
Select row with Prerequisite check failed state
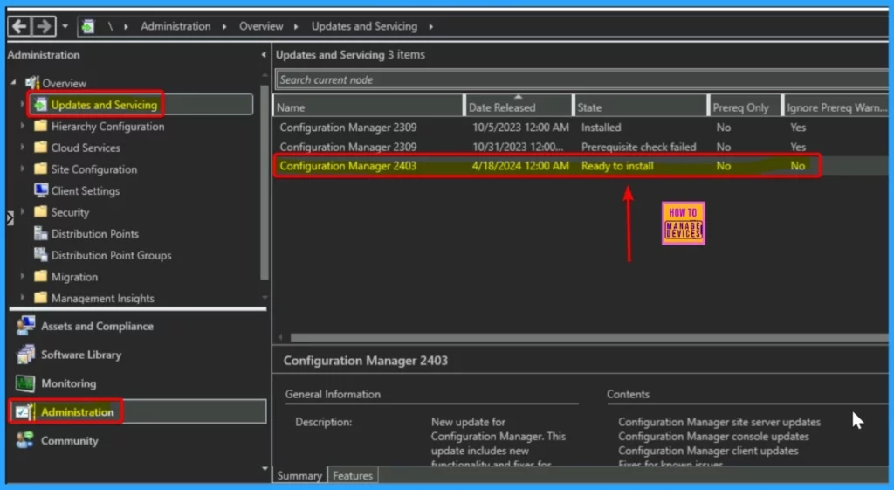point(581,147)
